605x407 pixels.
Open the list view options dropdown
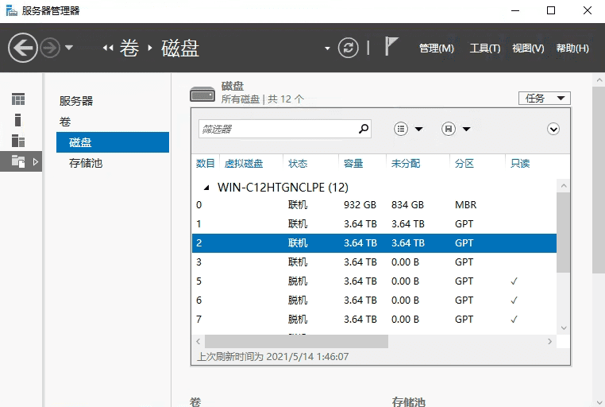tap(408, 129)
